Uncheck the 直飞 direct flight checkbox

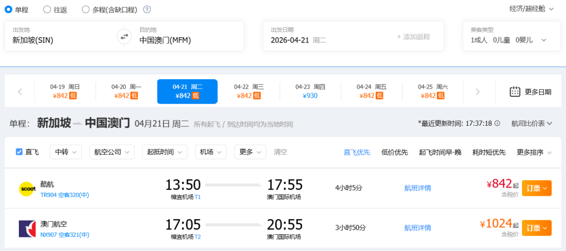(x=19, y=152)
